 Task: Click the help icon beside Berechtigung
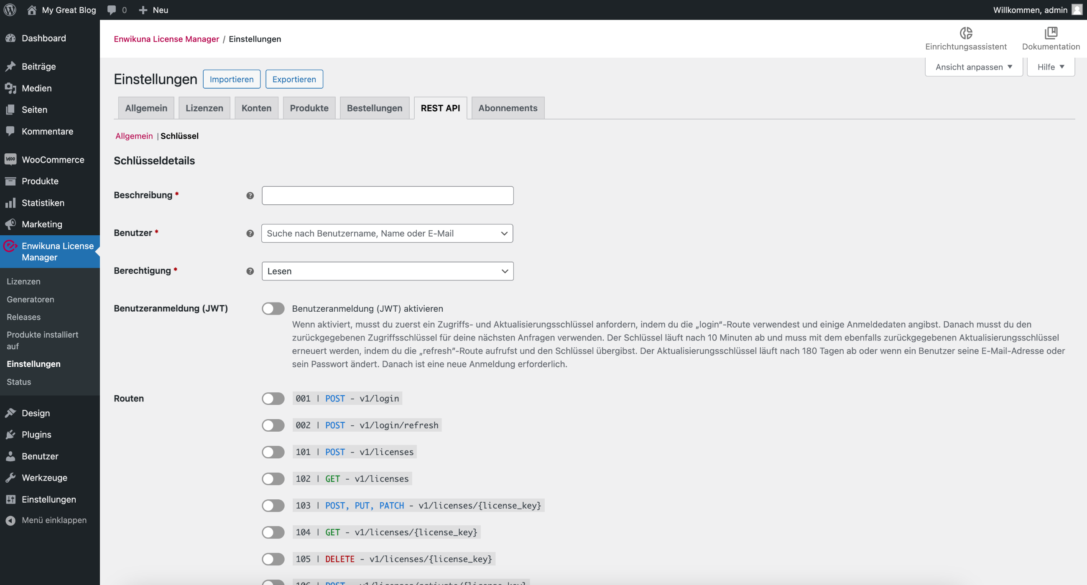(250, 271)
